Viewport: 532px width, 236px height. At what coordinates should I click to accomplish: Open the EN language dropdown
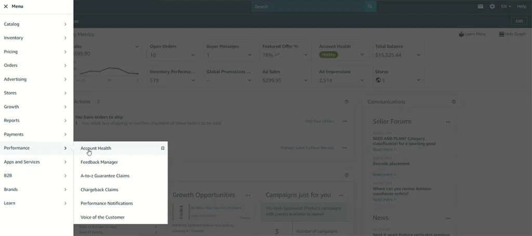click(506, 6)
